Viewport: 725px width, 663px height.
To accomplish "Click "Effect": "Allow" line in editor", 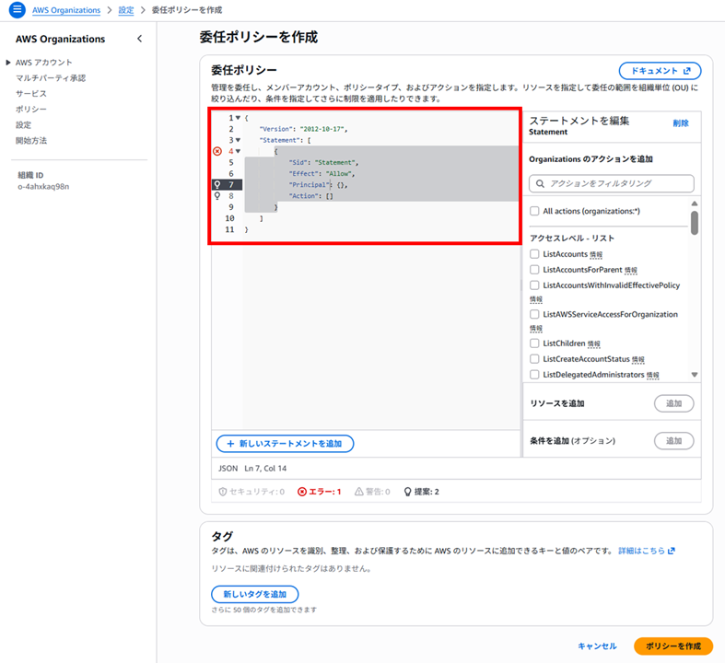I will (322, 174).
